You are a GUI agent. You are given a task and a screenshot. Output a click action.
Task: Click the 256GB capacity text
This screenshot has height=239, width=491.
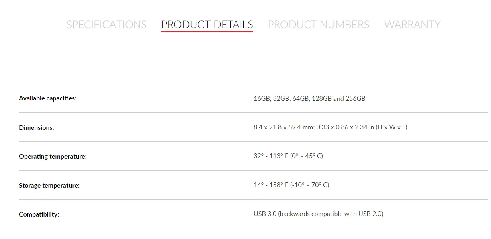click(355, 98)
